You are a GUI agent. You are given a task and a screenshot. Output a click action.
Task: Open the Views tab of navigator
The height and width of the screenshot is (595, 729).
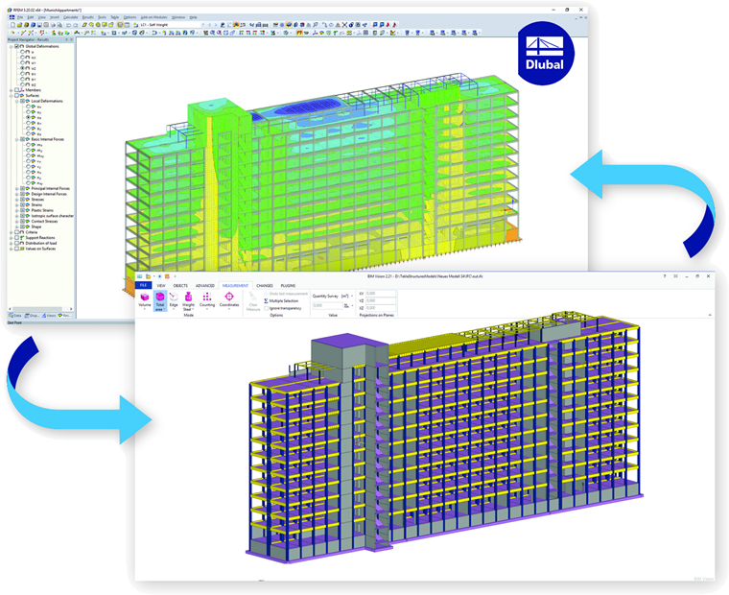click(49, 316)
